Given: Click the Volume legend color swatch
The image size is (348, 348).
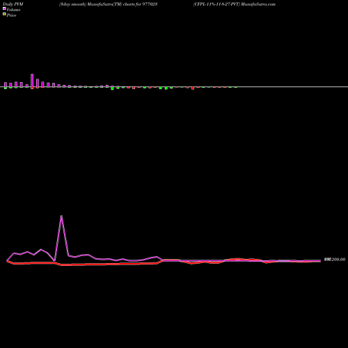Looking at the screenshot, I should pos(4,8).
